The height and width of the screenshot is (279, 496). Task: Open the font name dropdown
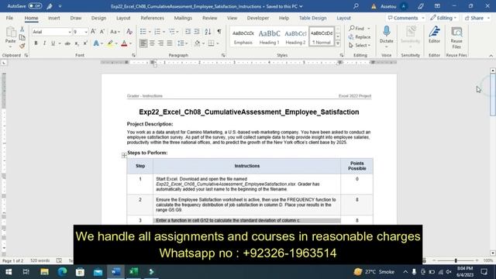(70, 32)
